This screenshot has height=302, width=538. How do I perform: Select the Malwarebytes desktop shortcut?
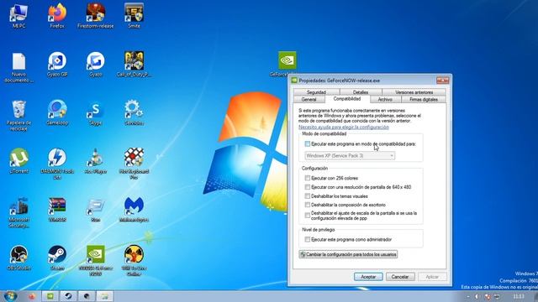coord(134,210)
